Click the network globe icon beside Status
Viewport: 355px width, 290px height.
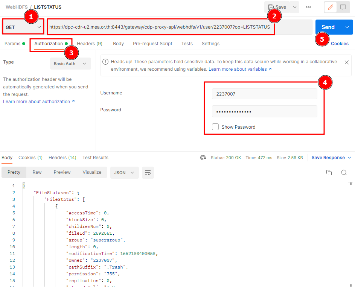203,158
